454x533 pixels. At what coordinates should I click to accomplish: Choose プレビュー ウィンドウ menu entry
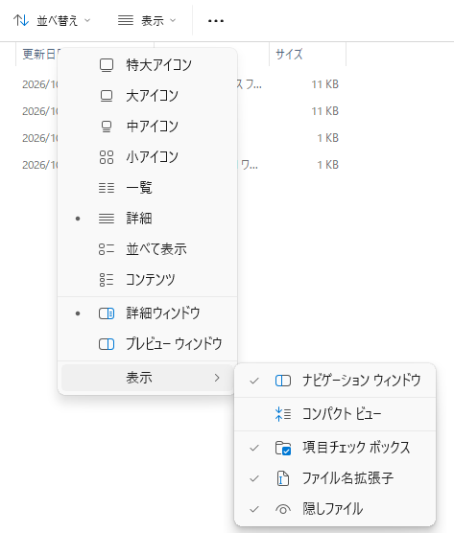point(147,344)
